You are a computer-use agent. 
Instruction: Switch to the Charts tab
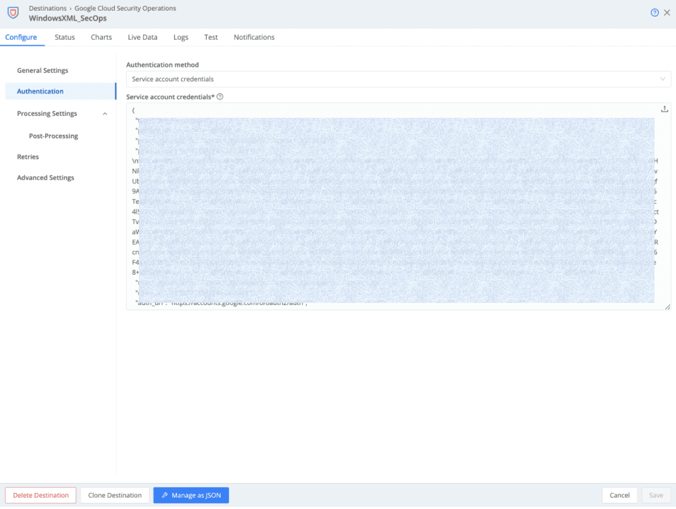(x=101, y=37)
